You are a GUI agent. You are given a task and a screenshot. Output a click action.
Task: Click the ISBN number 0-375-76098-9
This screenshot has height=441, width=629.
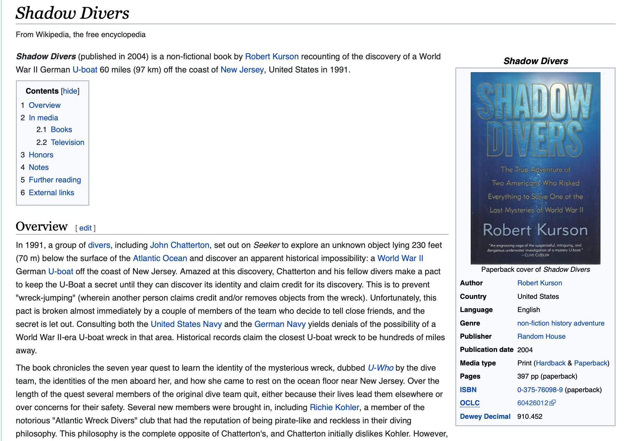point(540,390)
